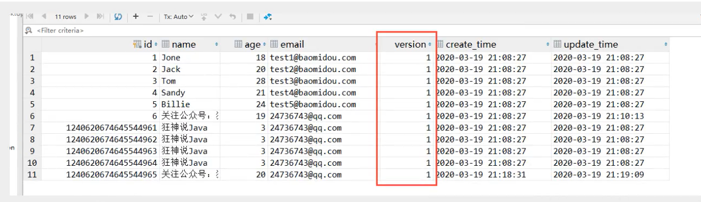Click the 11 rows page size label
Image resolution: width=701 pixels, height=202 pixels.
[x=66, y=17]
